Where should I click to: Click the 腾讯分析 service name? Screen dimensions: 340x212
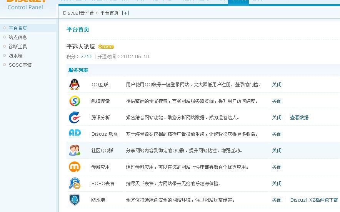point(100,118)
